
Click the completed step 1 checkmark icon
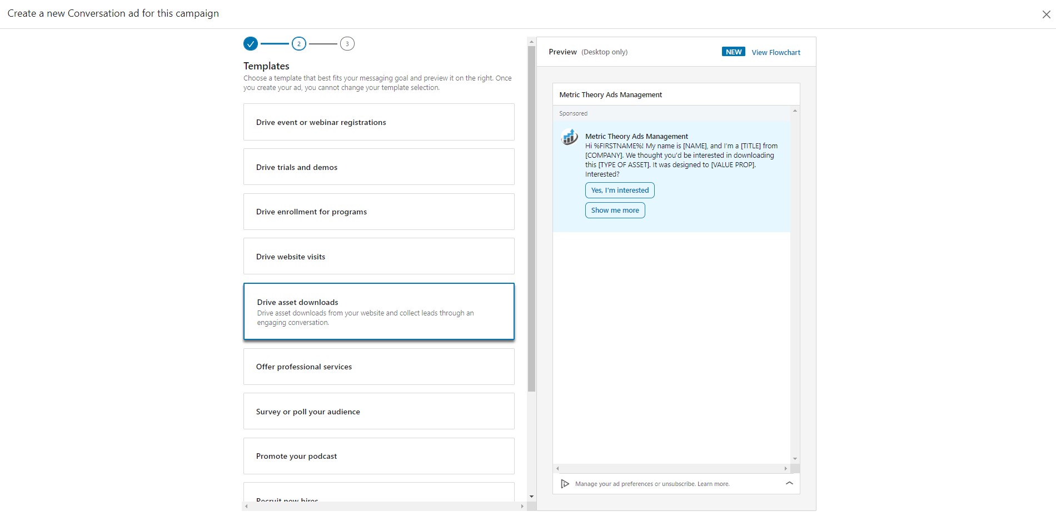tap(250, 43)
